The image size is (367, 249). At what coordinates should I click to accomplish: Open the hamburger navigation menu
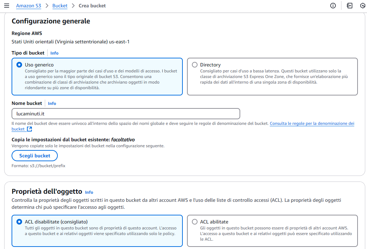click(x=7, y=6)
